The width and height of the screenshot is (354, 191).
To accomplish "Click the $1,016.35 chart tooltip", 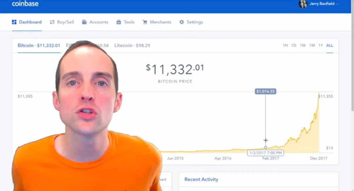I will point(265,91).
